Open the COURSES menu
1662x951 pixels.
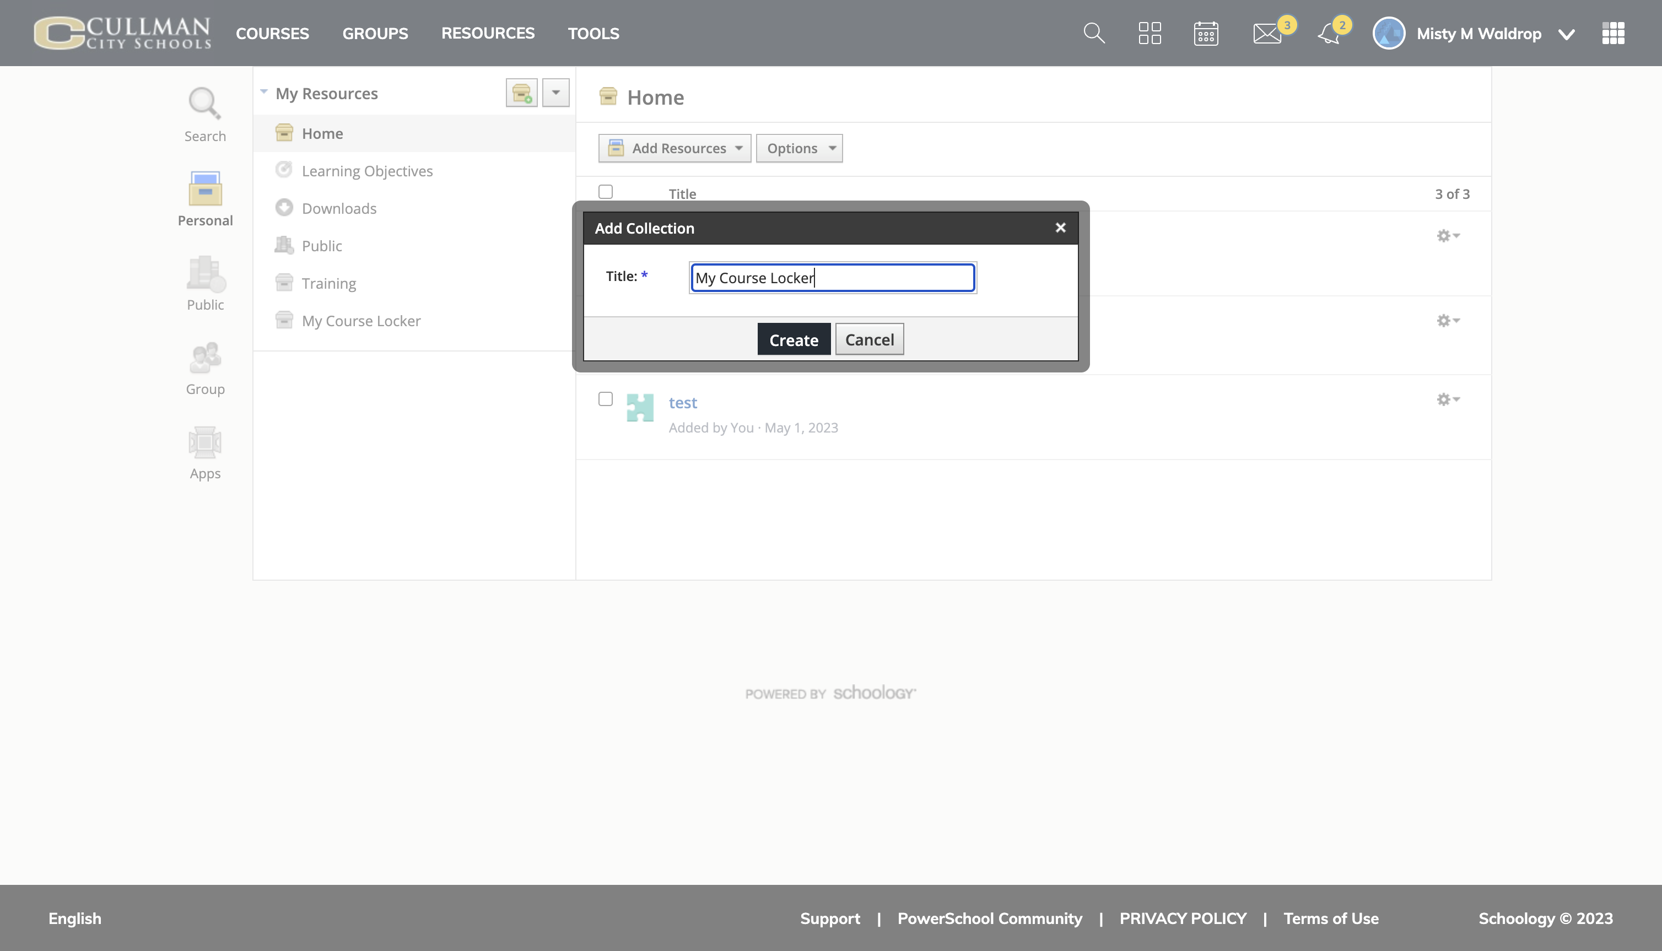pyautogui.click(x=272, y=33)
